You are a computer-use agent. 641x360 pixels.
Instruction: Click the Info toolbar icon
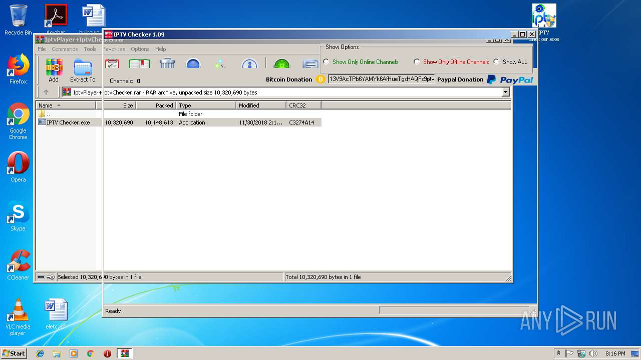[249, 64]
